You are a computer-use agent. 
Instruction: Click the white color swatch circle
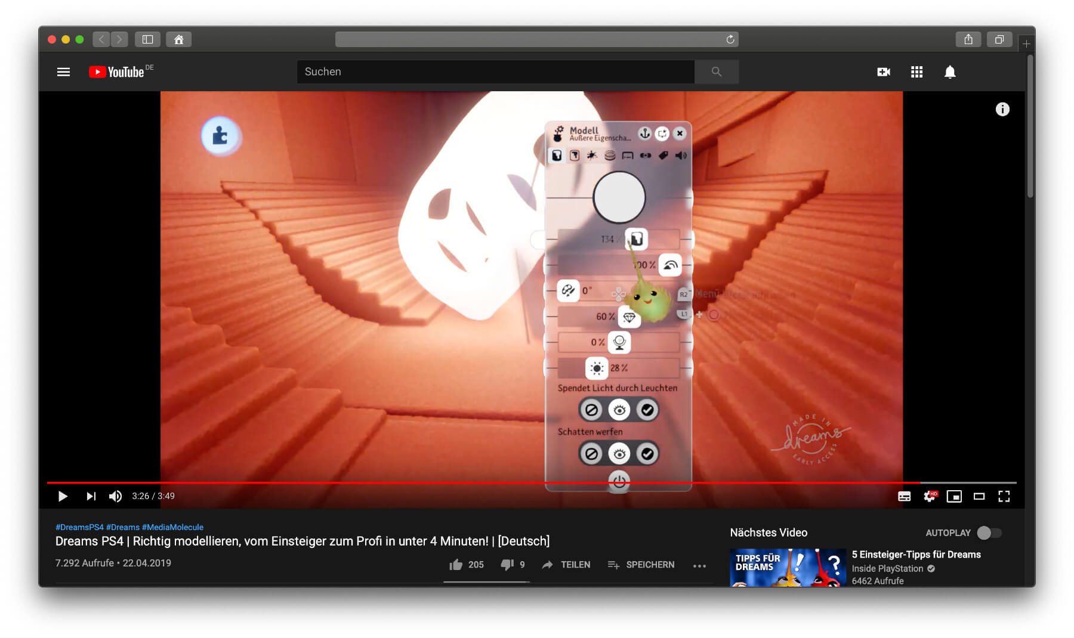coord(619,197)
